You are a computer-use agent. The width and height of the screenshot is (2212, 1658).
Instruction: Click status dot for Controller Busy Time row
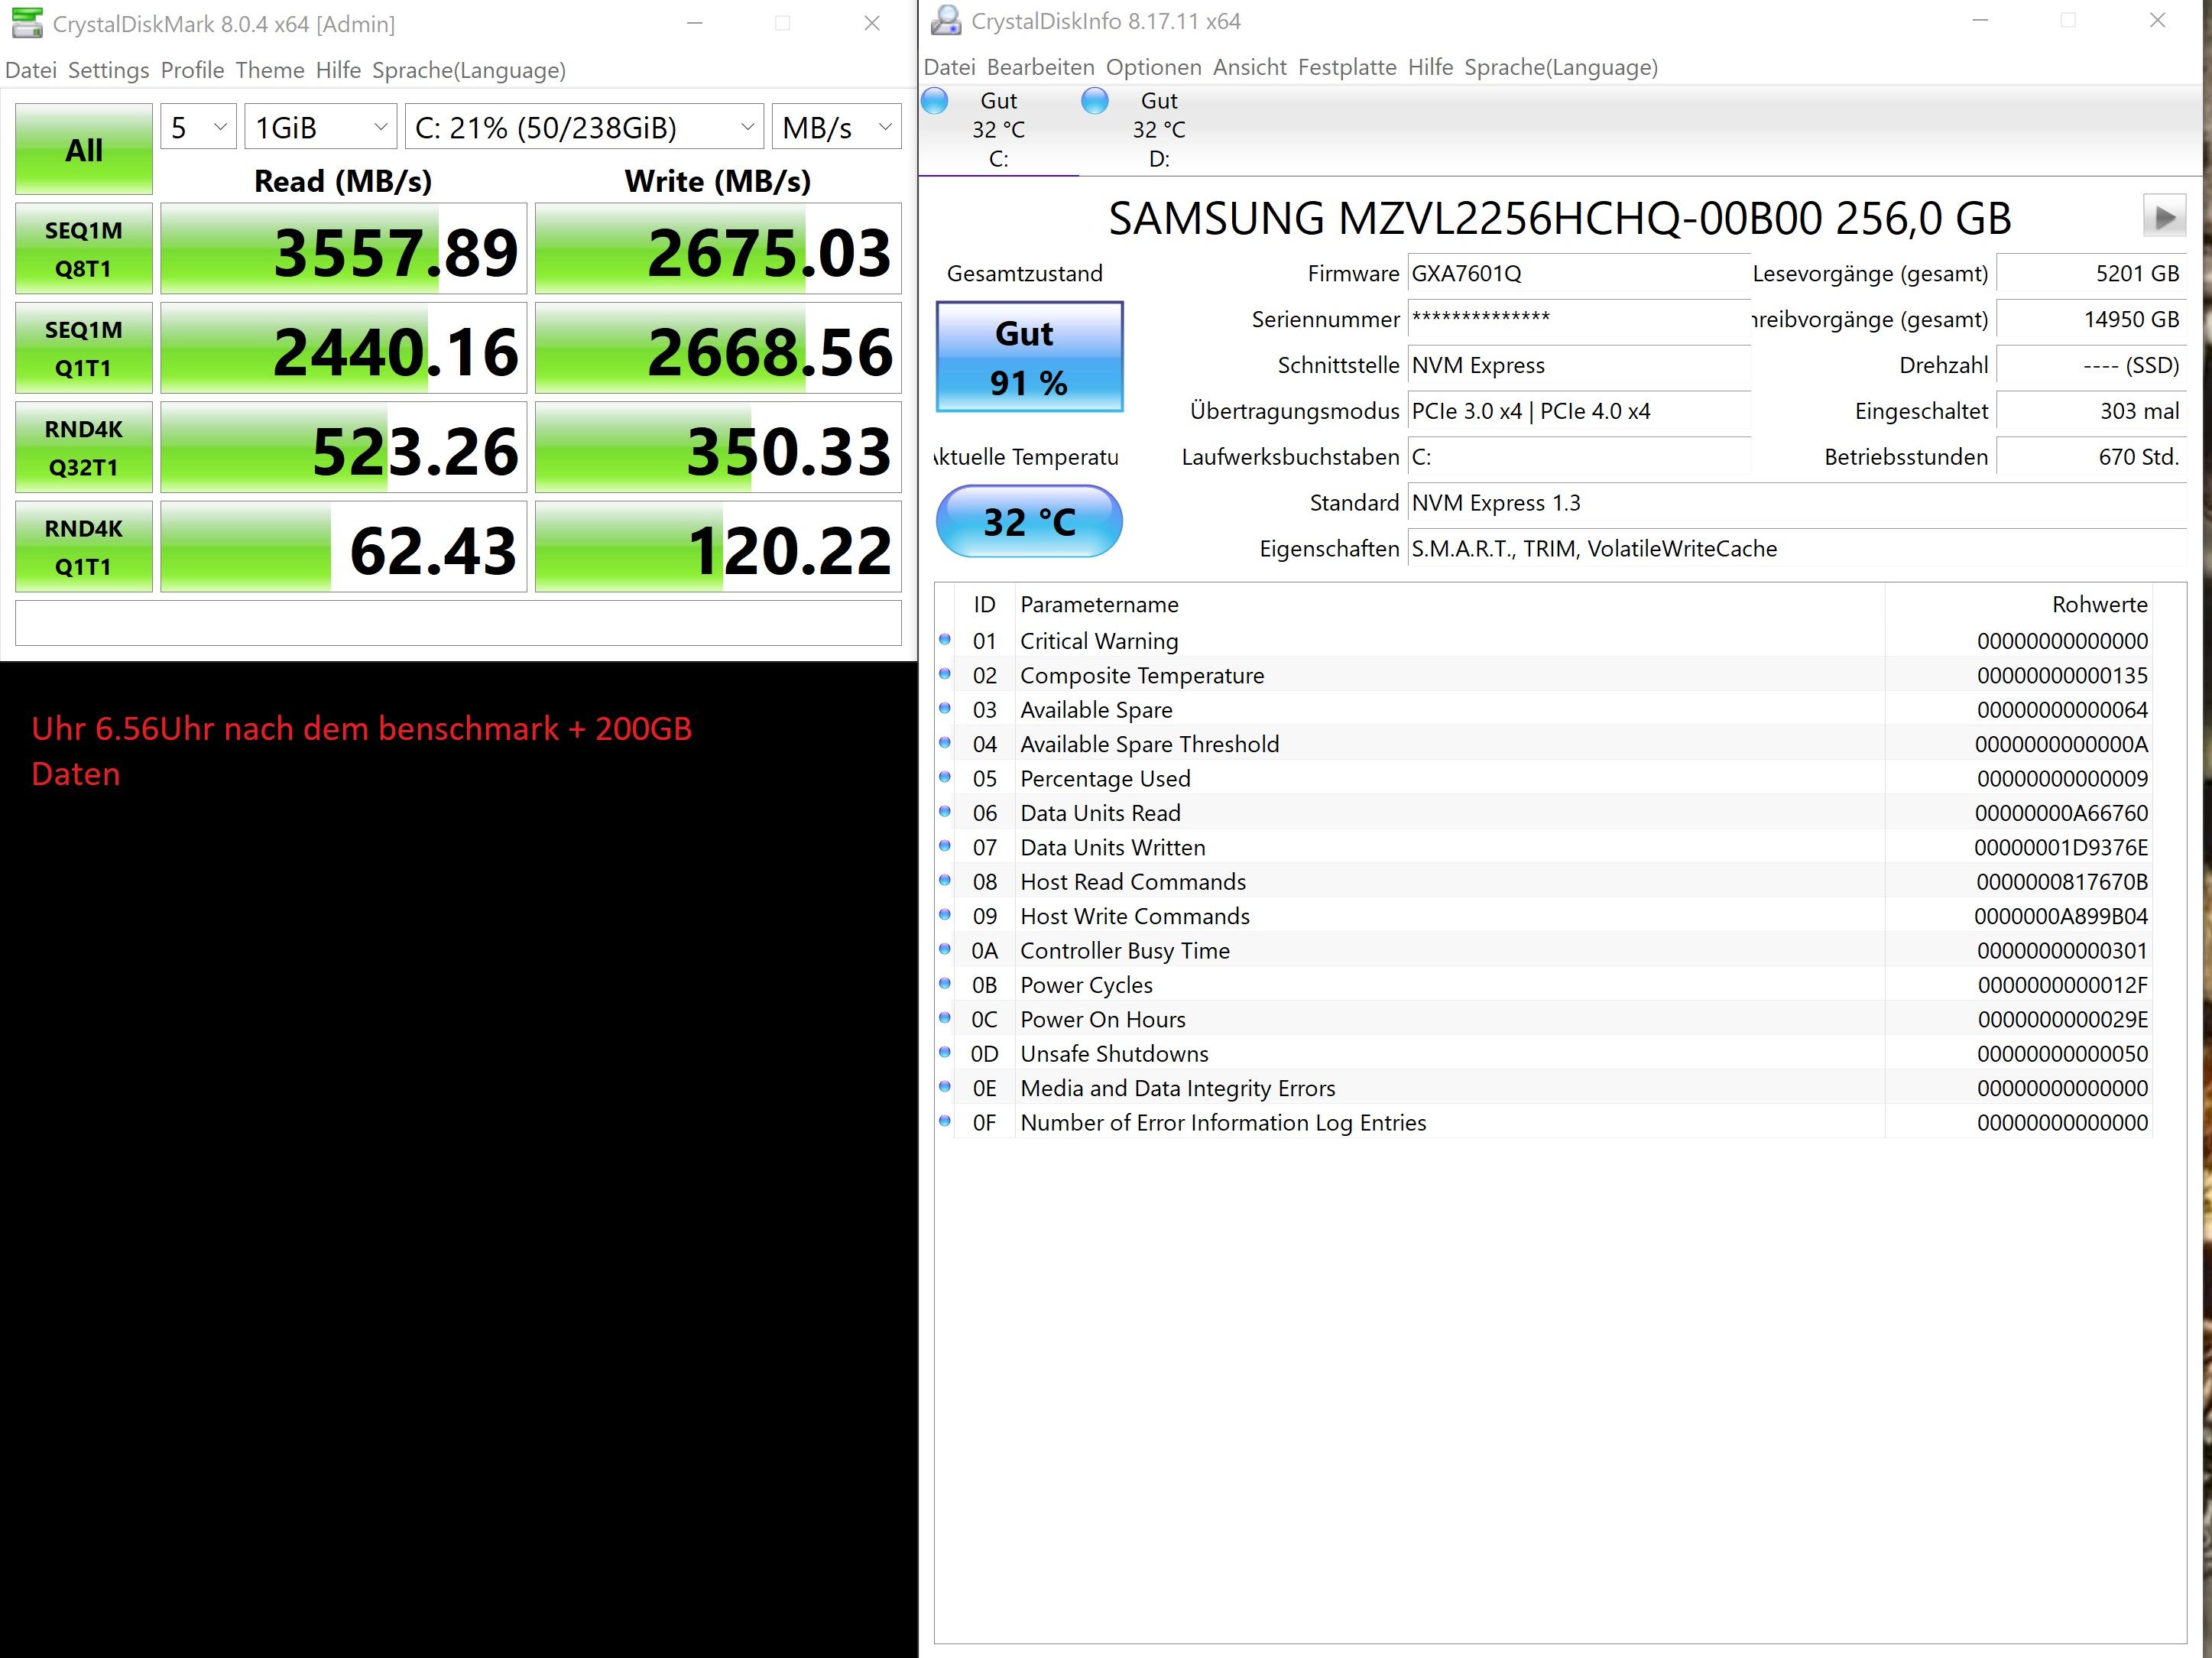coord(945,950)
